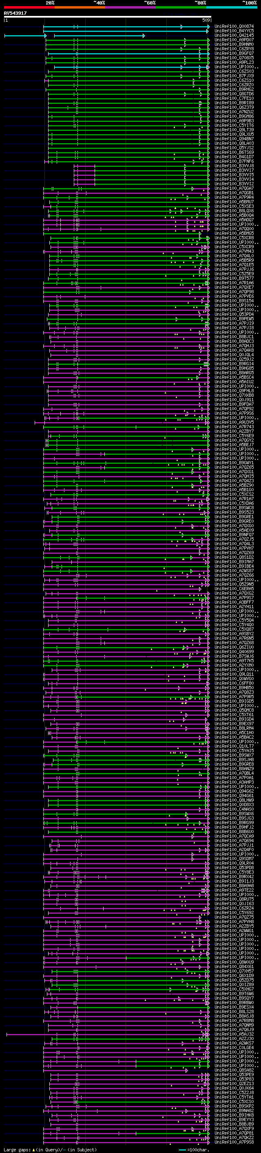Select the UniRef100_A5AIU2 label
Image resolution: width=261 pixels, height=1153 pixels.
click(x=234, y=382)
